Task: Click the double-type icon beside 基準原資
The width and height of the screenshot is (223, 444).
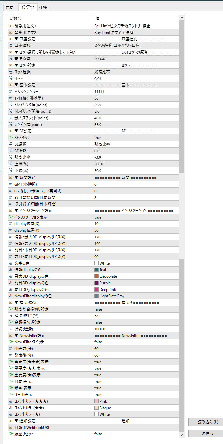Action: tap(11, 59)
